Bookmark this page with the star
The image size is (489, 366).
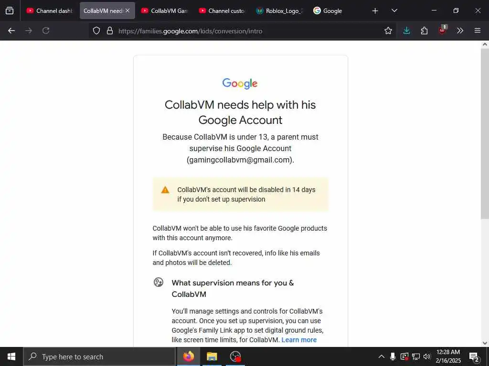tap(388, 30)
